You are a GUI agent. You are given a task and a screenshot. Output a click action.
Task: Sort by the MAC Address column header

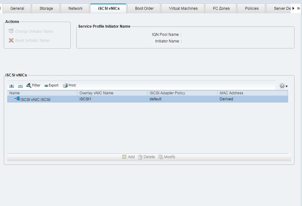click(252, 93)
